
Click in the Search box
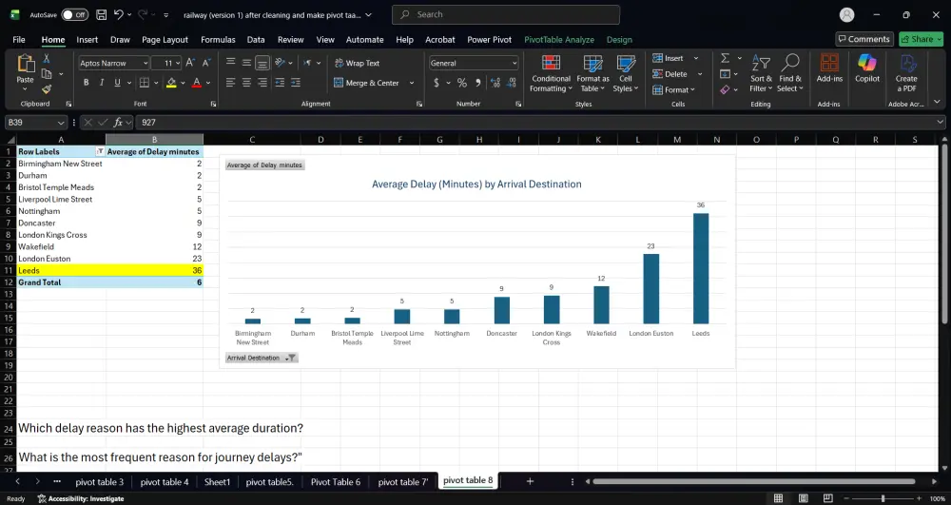tap(506, 14)
